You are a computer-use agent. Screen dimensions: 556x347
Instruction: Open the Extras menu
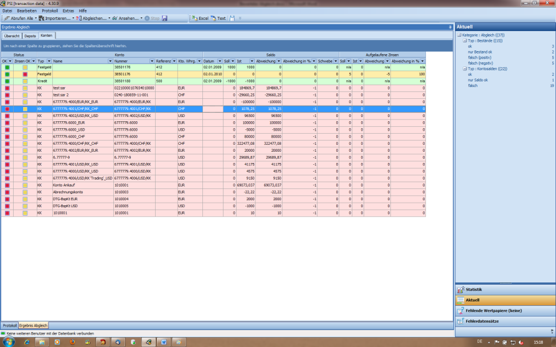click(x=68, y=11)
